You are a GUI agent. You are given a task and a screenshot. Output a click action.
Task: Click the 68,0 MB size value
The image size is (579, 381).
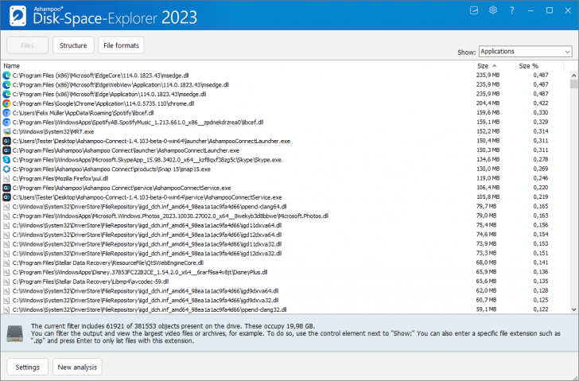(x=486, y=262)
